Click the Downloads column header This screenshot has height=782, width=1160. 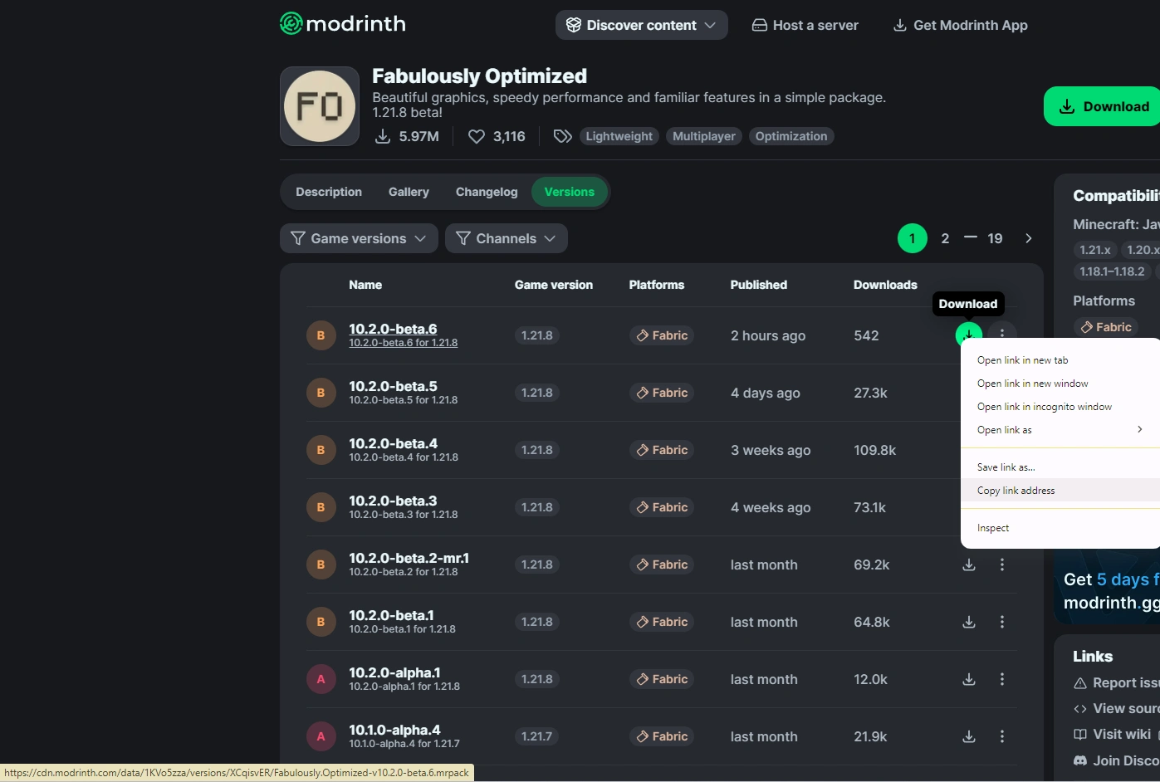(x=885, y=285)
